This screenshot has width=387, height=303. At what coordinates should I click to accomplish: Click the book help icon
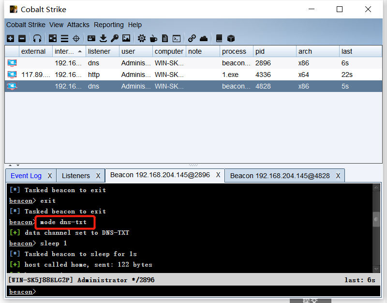click(219, 39)
